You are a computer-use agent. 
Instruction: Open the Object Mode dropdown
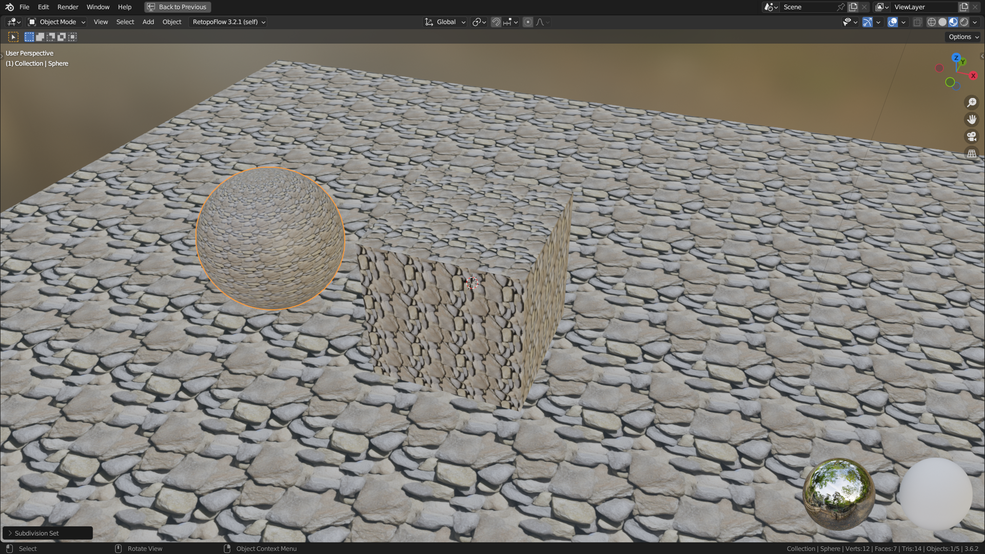click(56, 22)
